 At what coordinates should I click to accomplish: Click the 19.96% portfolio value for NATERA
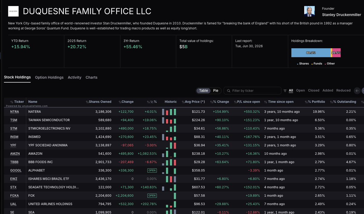(319, 112)
